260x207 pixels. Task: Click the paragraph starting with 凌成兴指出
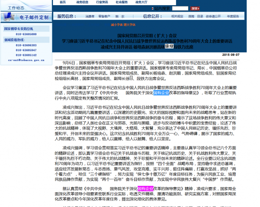(x=146, y=123)
